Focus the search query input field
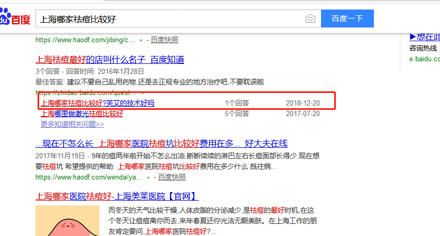 pyautogui.click(x=169, y=19)
